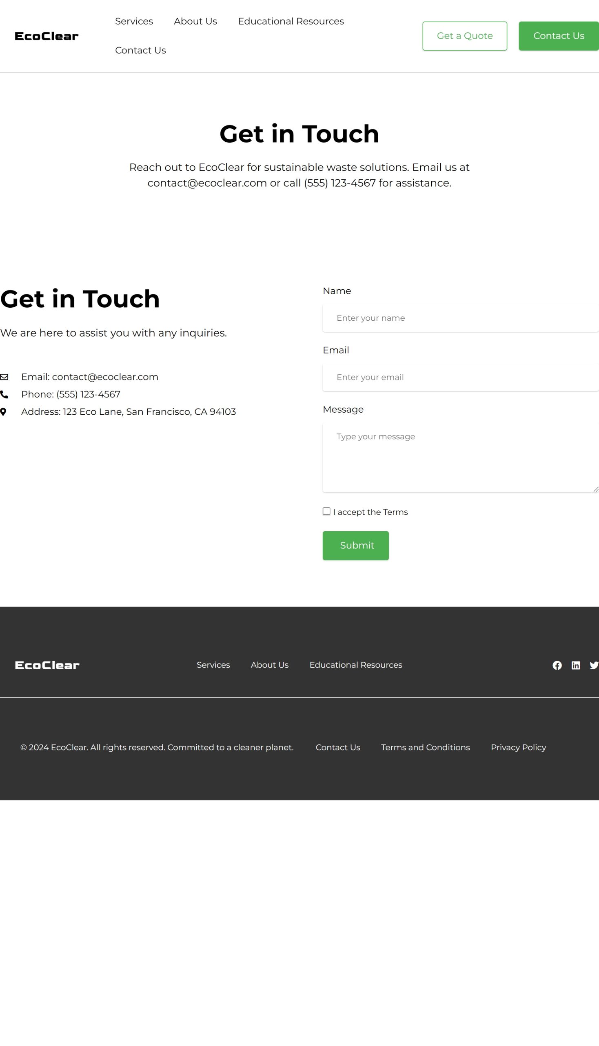The width and height of the screenshot is (599, 1046).
Task: Click the 'I accept the Terms' label
Action: pos(370,512)
